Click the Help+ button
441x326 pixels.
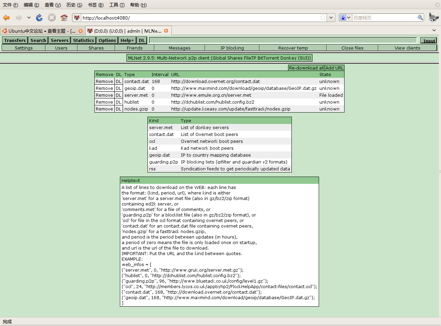(127, 40)
